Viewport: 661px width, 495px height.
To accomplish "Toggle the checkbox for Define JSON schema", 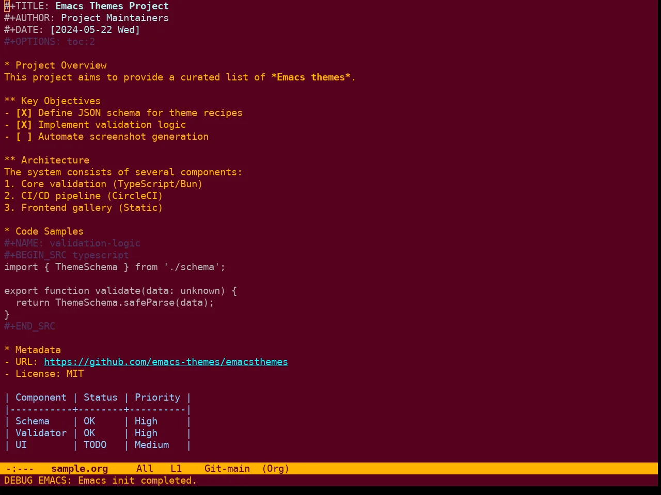I will [x=24, y=113].
